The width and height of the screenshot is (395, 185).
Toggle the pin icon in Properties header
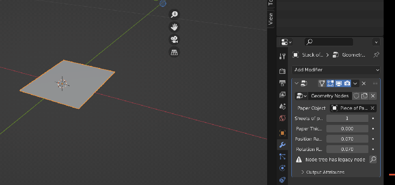376,55
